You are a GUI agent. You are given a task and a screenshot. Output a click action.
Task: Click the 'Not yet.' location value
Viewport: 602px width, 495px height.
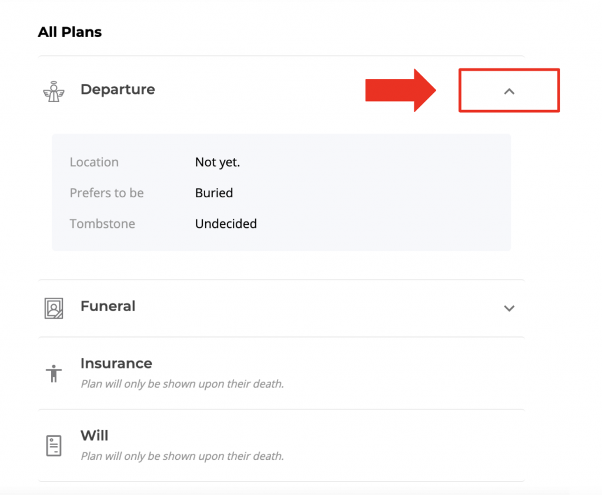pos(218,162)
